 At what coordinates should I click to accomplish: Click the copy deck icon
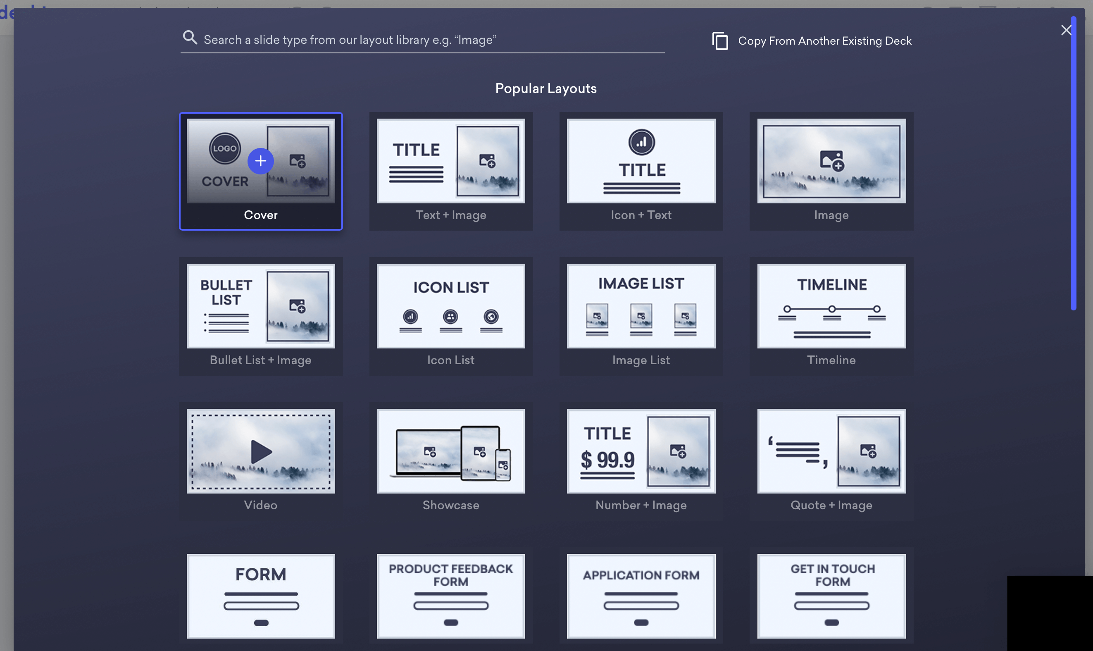coord(720,41)
